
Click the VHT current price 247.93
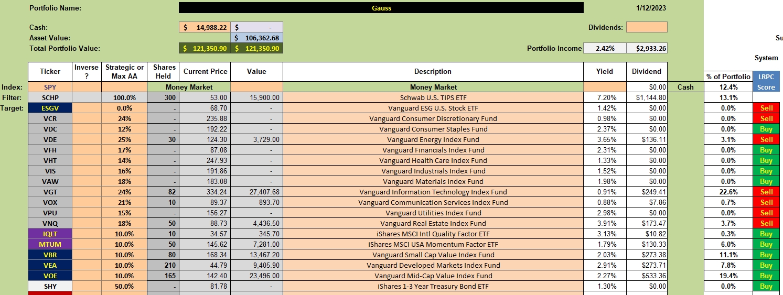205,160
